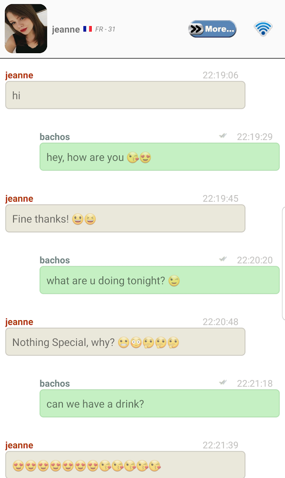Screen dimensions: 285x478
Task: Select jeanne's name in the header
Action: [x=66, y=29]
